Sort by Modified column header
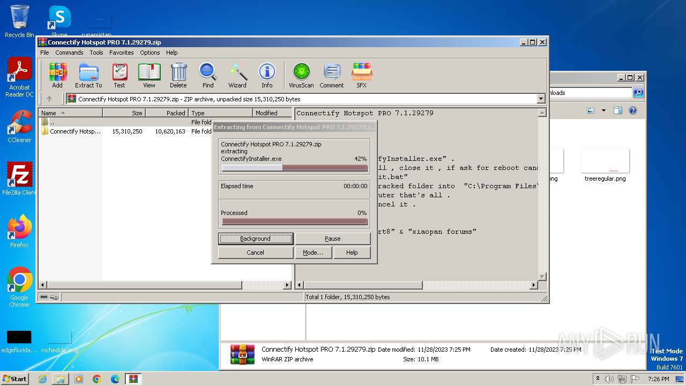Viewport: 686px width, 386px height. [x=273, y=113]
